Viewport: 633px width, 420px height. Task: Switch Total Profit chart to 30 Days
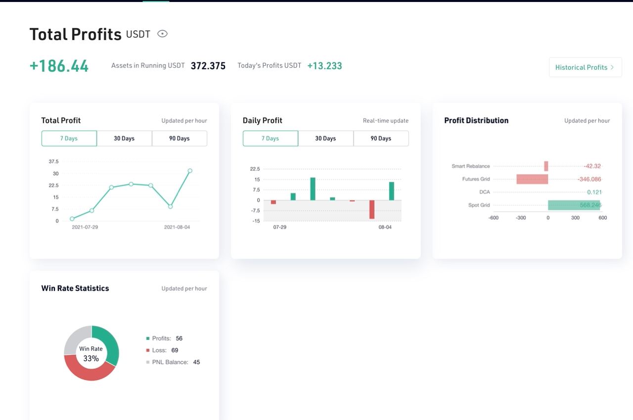124,139
